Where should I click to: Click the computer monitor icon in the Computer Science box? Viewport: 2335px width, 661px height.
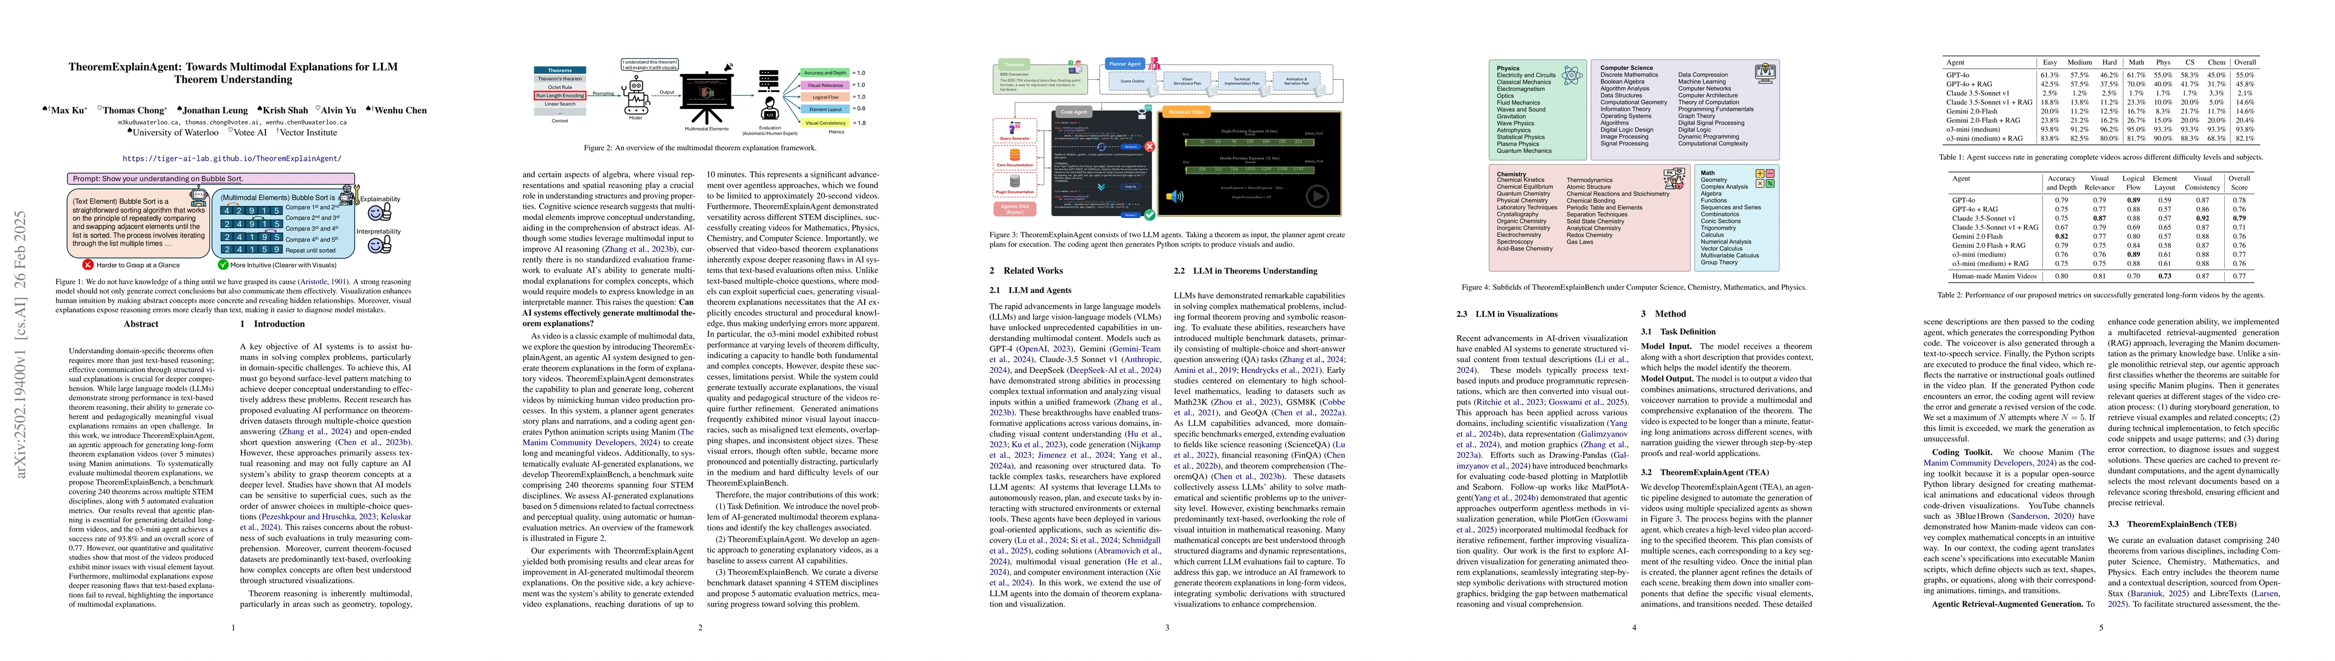pyautogui.click(x=1766, y=73)
